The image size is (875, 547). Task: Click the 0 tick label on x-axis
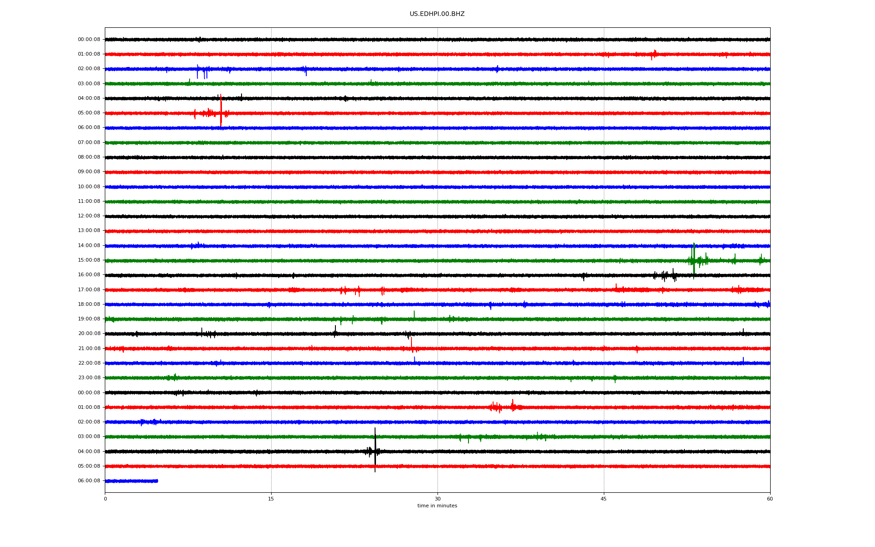click(x=105, y=499)
